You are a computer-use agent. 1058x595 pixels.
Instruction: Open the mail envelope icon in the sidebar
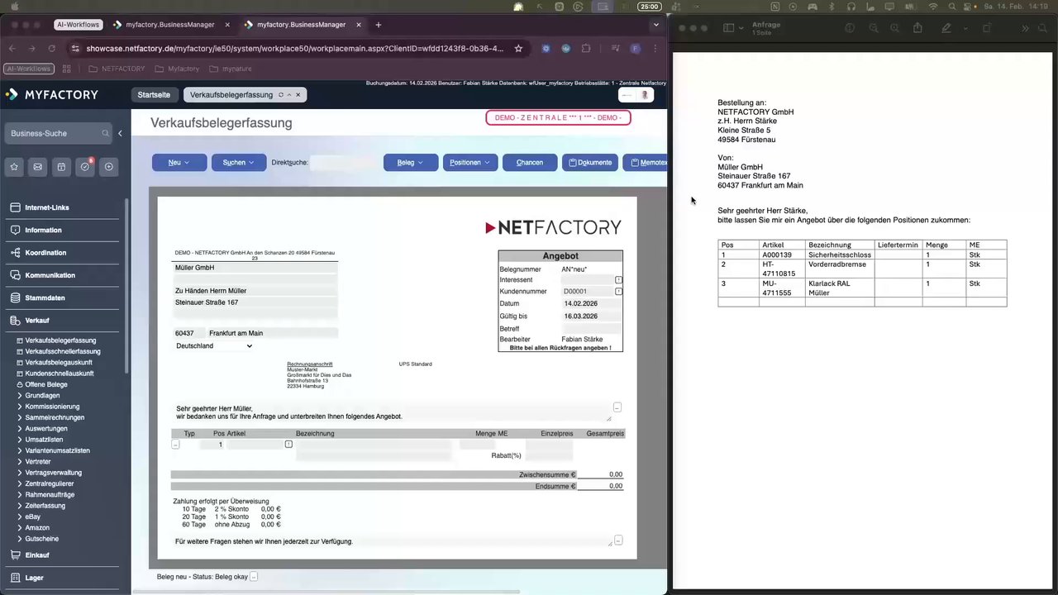[37, 166]
